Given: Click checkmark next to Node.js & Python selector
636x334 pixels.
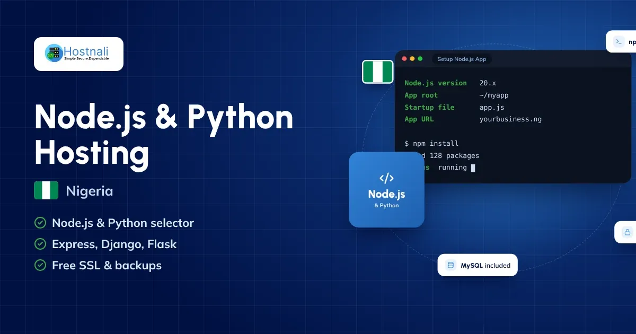Looking at the screenshot, I should point(40,223).
